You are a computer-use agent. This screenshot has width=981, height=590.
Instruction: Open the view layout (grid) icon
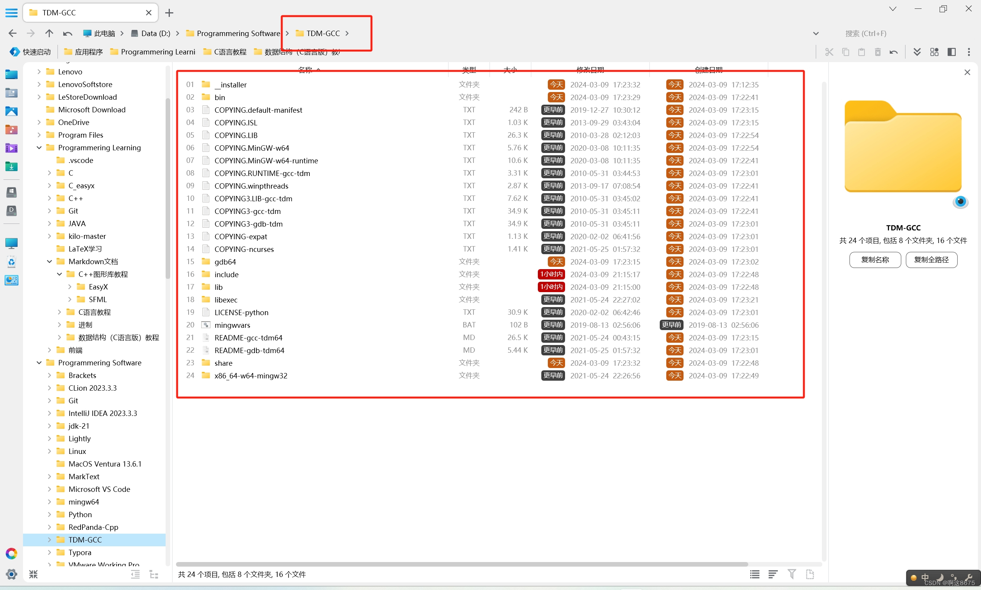point(934,52)
